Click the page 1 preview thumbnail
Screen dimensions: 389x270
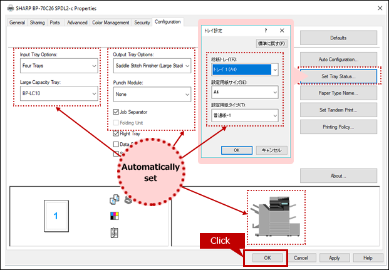pos(55,216)
